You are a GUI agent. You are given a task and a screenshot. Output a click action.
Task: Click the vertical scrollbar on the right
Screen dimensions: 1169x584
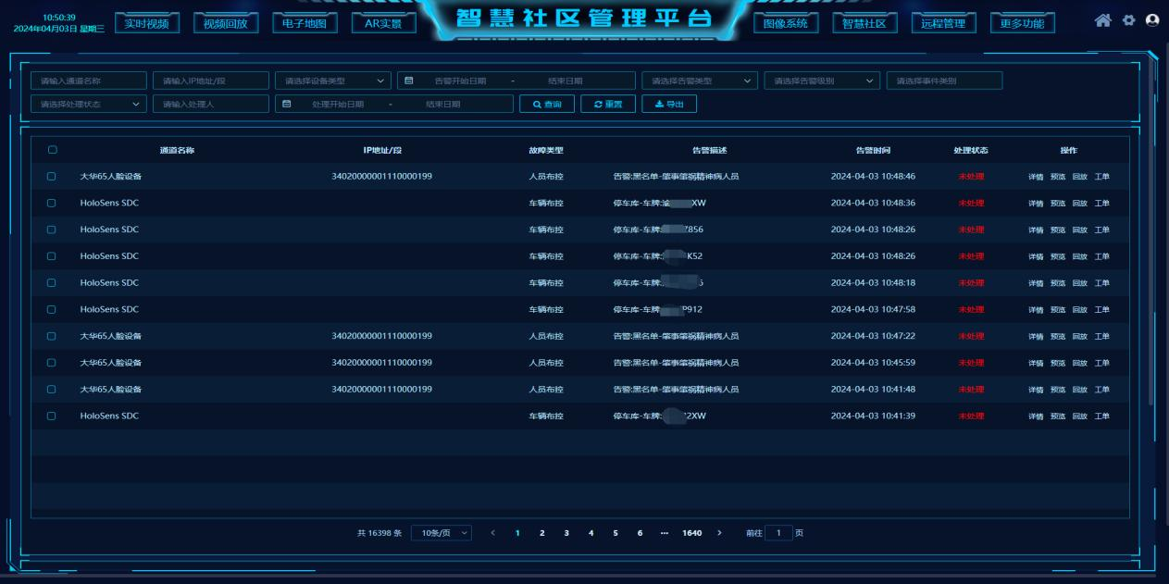[1150, 231]
